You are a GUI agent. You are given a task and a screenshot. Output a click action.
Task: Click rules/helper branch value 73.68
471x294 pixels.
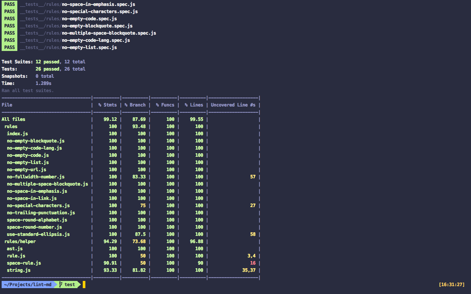139,241
